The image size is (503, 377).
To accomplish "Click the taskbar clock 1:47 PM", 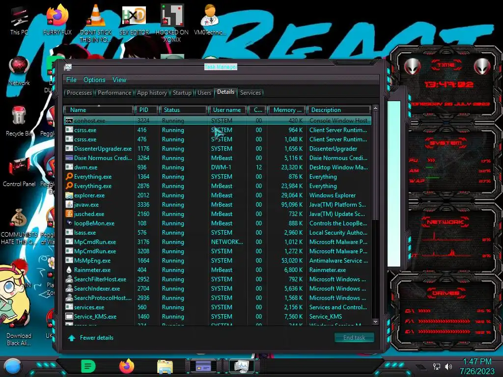I will click(477, 362).
